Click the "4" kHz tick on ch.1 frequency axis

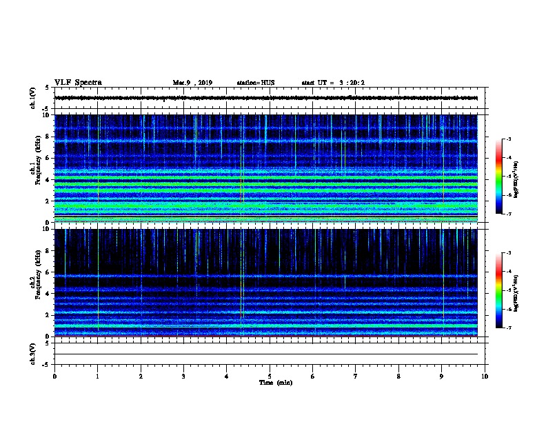pos(47,180)
